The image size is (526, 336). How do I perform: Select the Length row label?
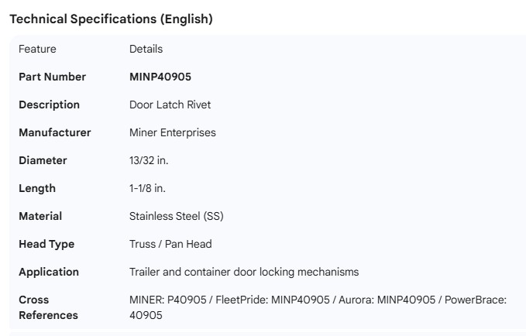pyautogui.click(x=37, y=188)
